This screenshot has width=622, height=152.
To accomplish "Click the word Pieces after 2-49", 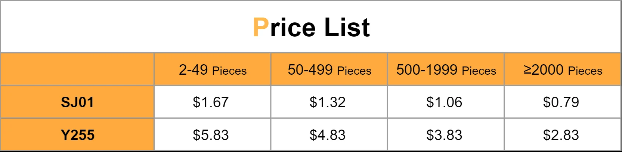I will coord(229,71).
